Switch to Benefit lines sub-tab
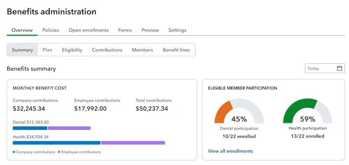349x165 pixels. (x=176, y=50)
